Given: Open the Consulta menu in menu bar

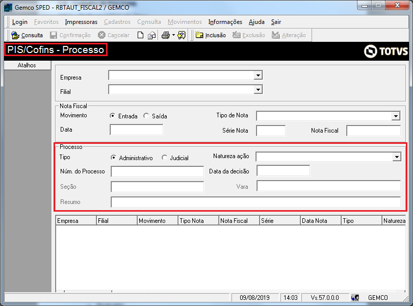Looking at the screenshot, I should [149, 22].
